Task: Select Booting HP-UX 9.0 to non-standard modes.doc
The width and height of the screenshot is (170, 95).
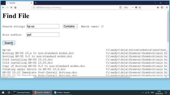Action: point(37,56)
